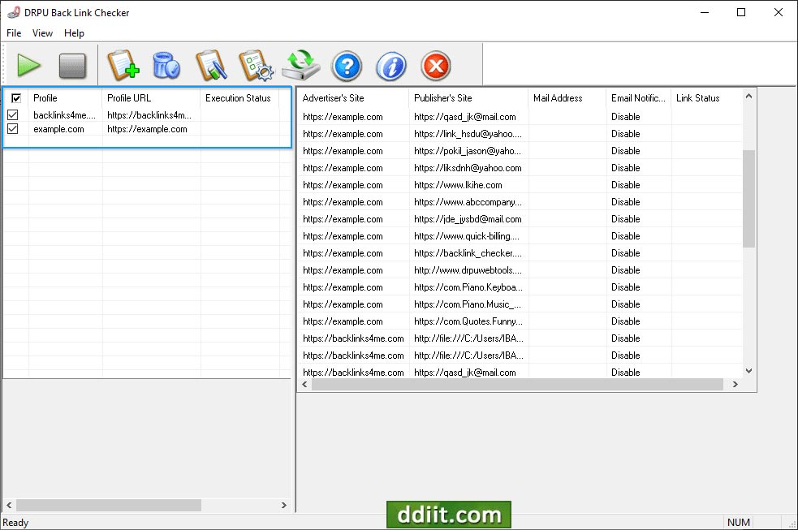Open profile settings via the clipboard-gear icon
This screenshot has height=530, width=798.
pyautogui.click(x=256, y=66)
